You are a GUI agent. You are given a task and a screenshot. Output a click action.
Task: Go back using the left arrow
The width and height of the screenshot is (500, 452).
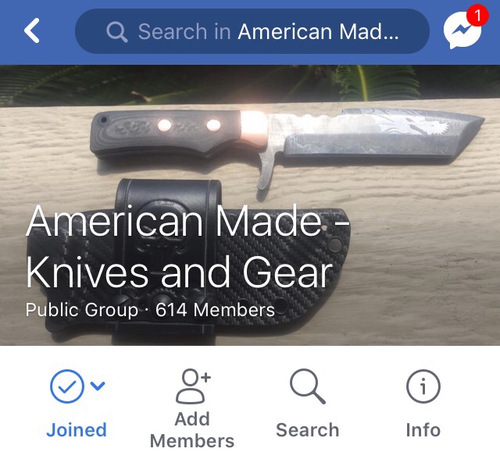point(32,30)
